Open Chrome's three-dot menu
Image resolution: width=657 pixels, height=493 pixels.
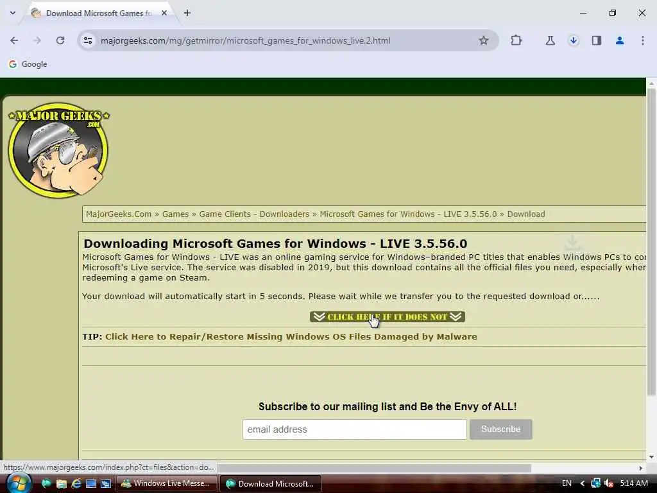(642, 40)
